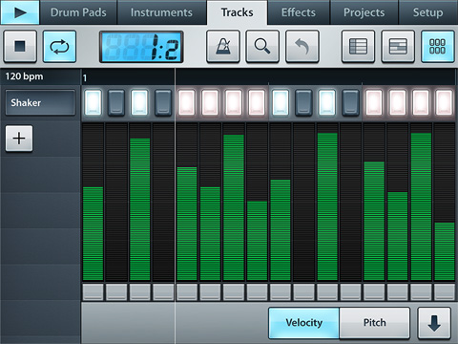458x344 pixels.
Task: Click gray button below step 1 bar
Action: 93,292
